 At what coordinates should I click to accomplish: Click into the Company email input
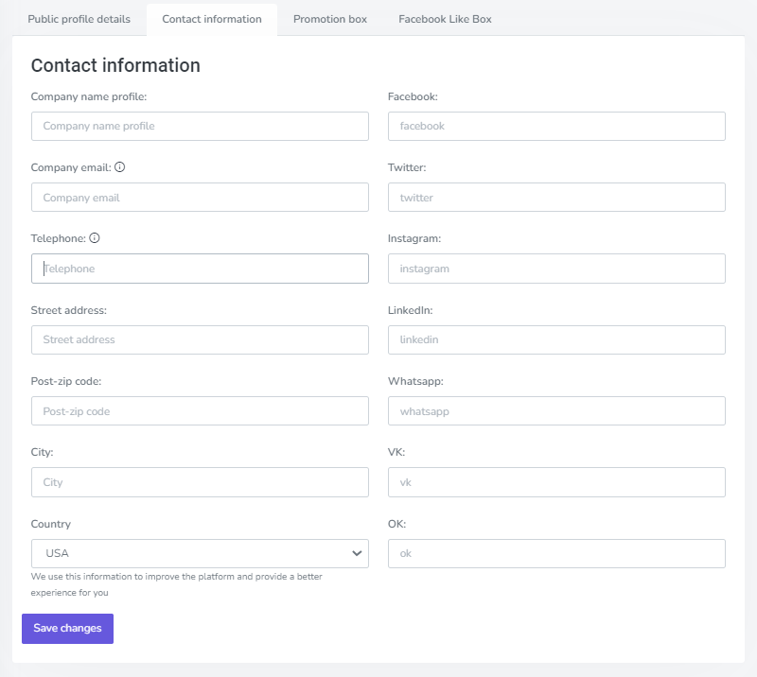coord(200,198)
